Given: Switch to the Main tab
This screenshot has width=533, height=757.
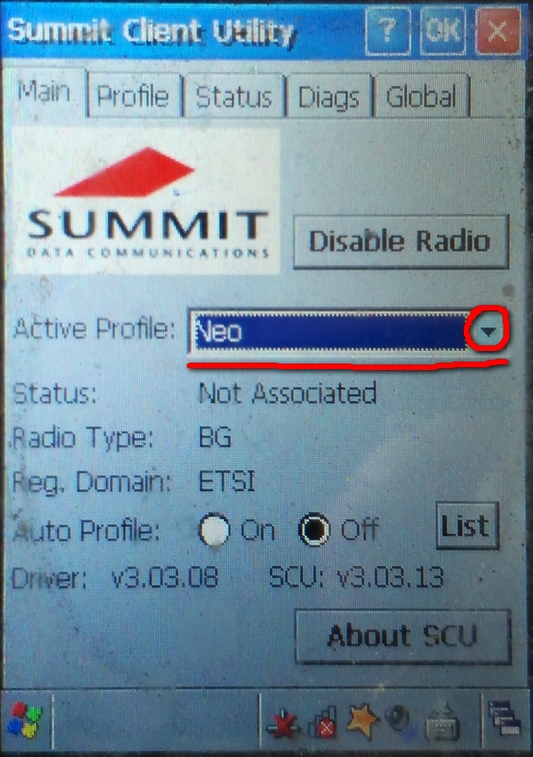Looking at the screenshot, I should pos(44,93).
